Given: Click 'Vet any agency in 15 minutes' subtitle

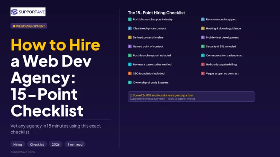Looking at the screenshot, I should (55, 129).
